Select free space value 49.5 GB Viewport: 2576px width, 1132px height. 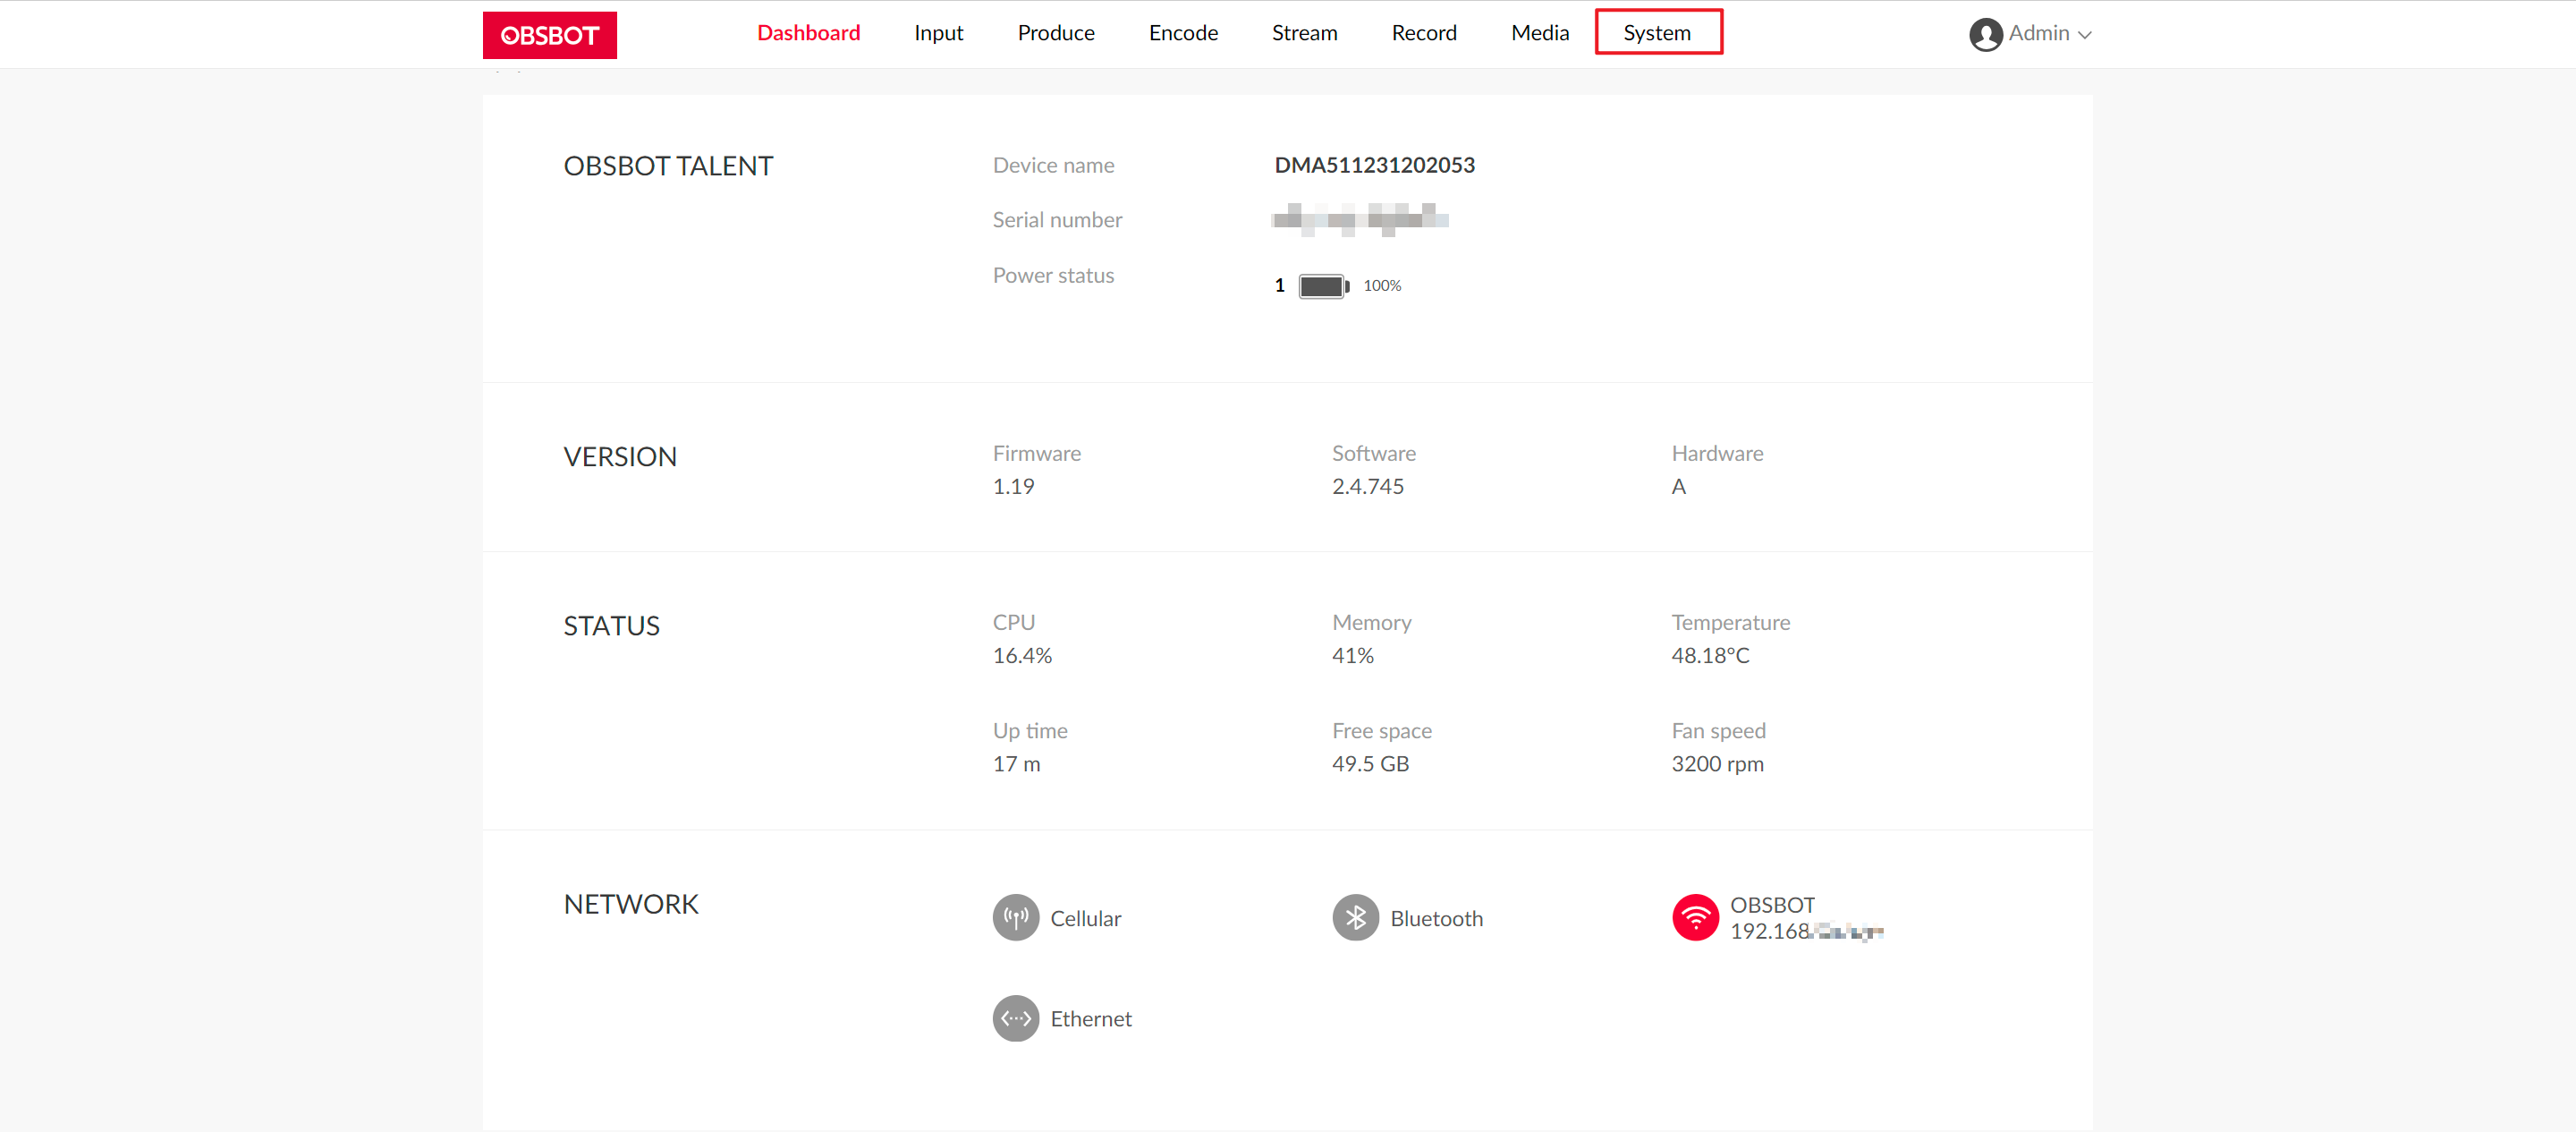coord(1370,763)
